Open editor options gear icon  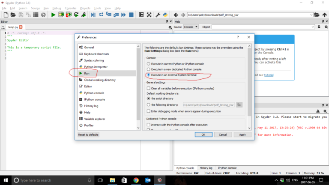tap(170, 27)
